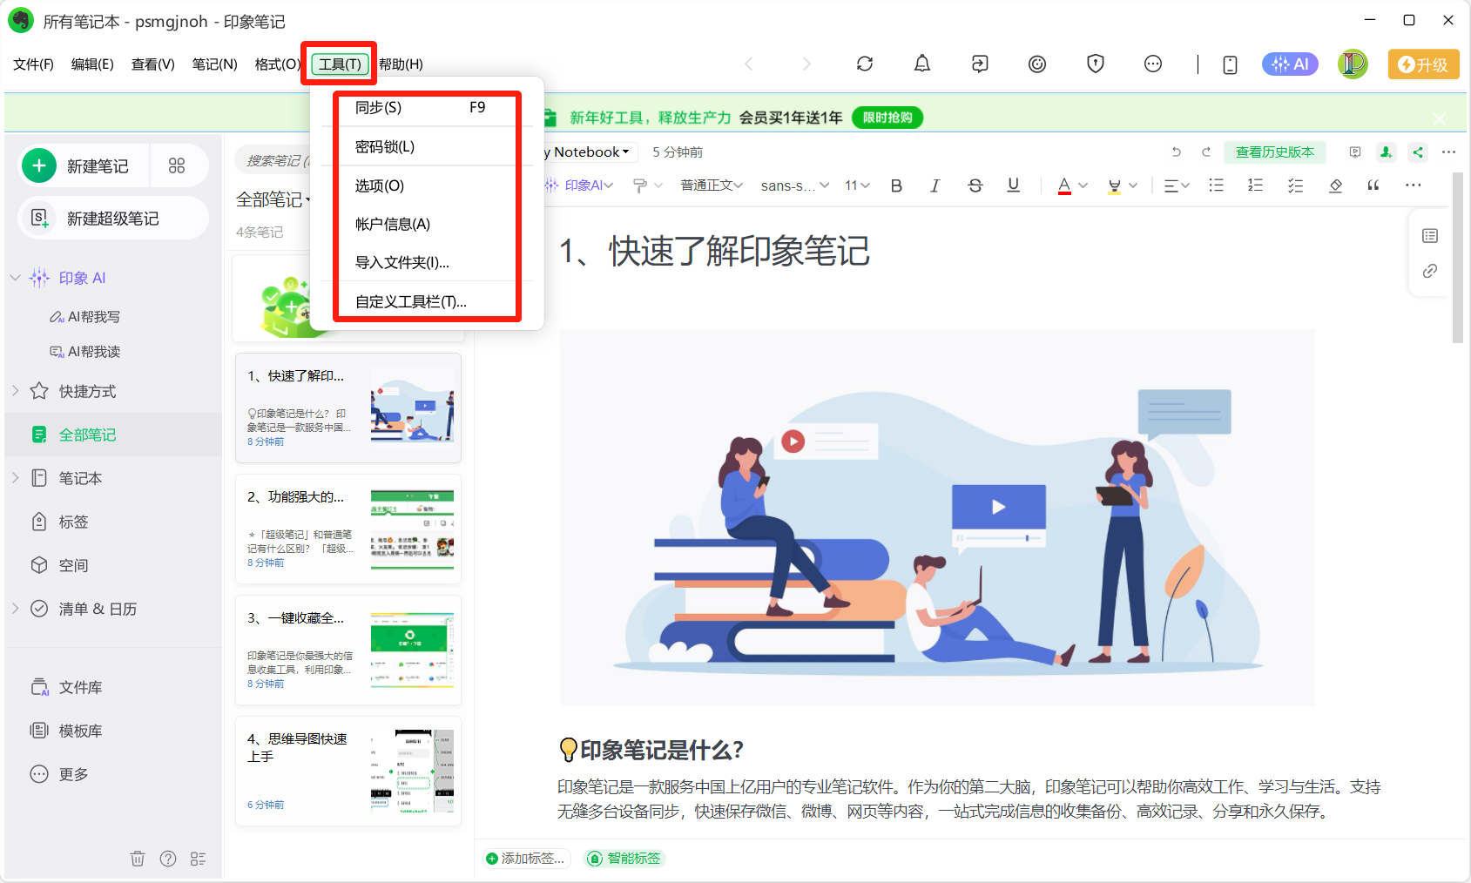Click the sync refresh icon in top toolbar
Viewport: 1471px width, 883px height.
tap(864, 64)
